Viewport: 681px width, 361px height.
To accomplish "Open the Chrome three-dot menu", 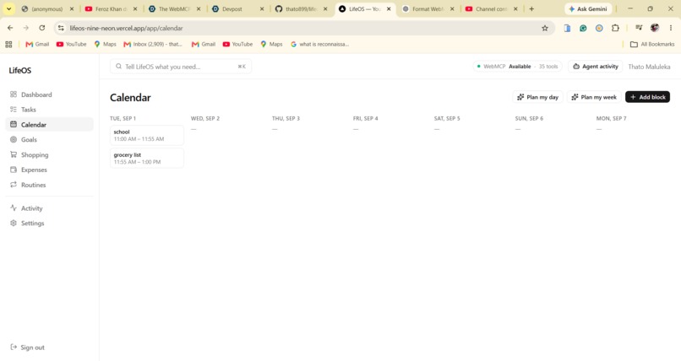I will point(671,28).
